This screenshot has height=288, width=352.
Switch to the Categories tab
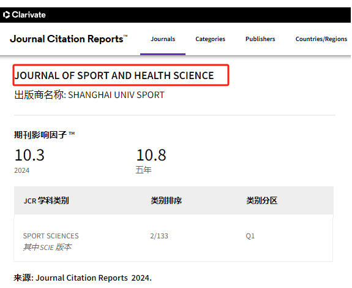[210, 39]
